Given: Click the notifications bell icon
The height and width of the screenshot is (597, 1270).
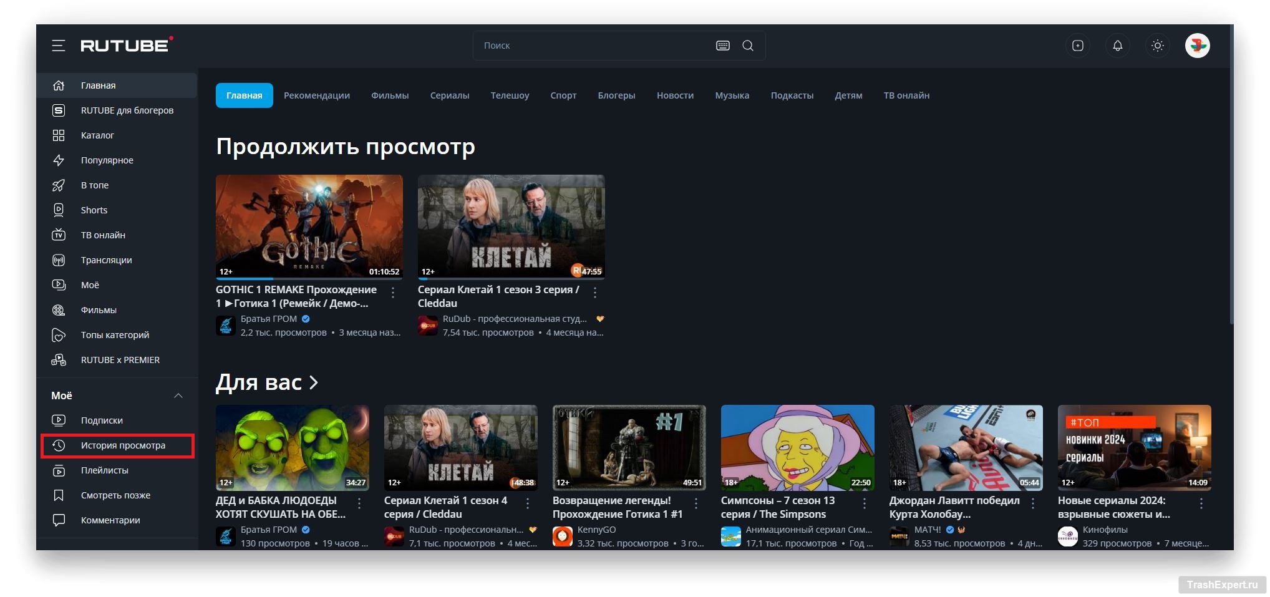Looking at the screenshot, I should [x=1117, y=46].
